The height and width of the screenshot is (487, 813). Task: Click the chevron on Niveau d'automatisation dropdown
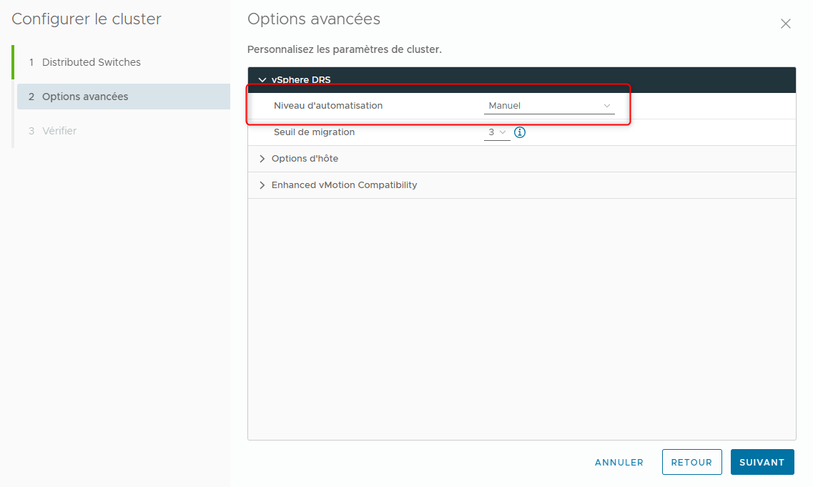[x=606, y=105]
